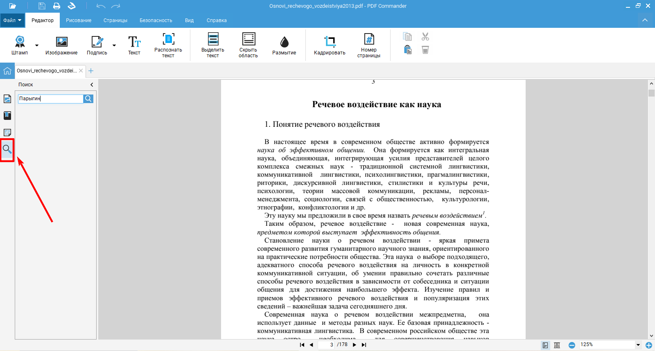Click the paste clipboard icon
Image resolution: width=655 pixels, height=351 pixels.
407,50
